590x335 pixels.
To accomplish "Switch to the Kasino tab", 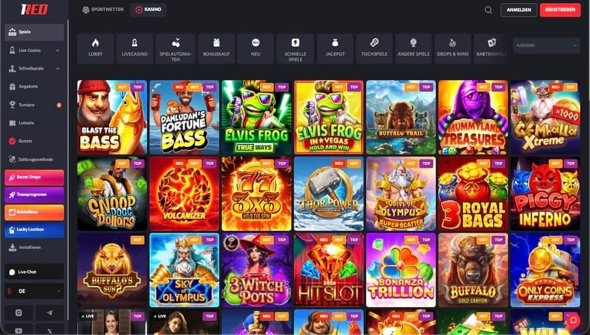I will point(148,10).
